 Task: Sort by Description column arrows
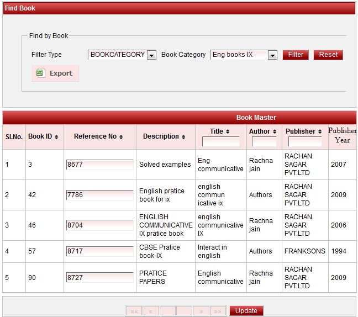pos(183,137)
